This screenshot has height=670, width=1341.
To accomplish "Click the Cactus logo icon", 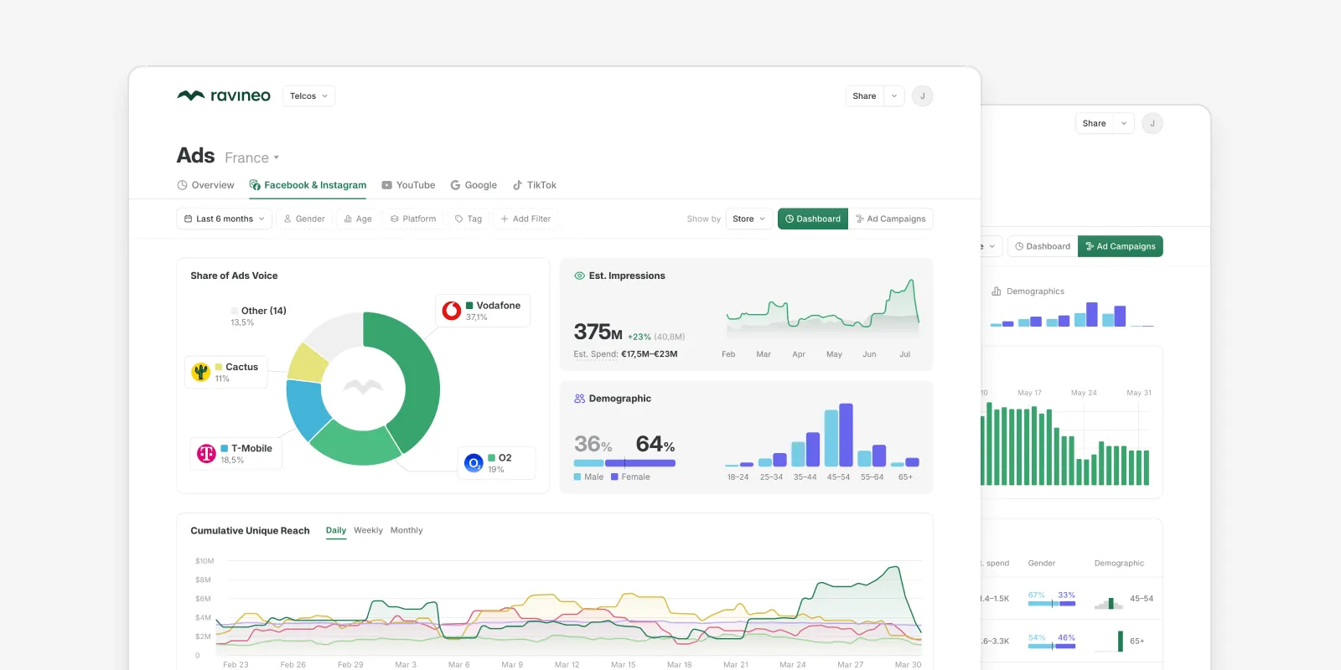I will [200, 372].
